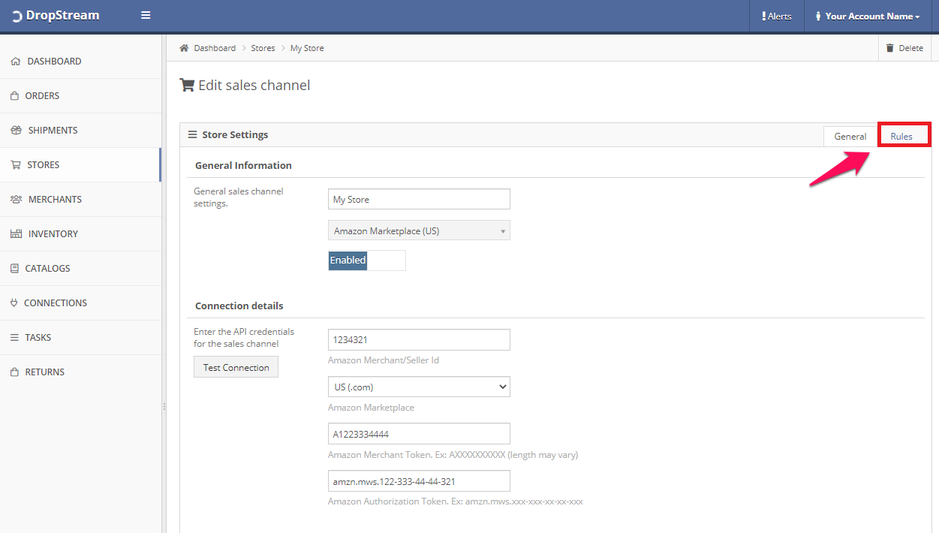
Task: Click the Orders bag icon
Action: 15,96
